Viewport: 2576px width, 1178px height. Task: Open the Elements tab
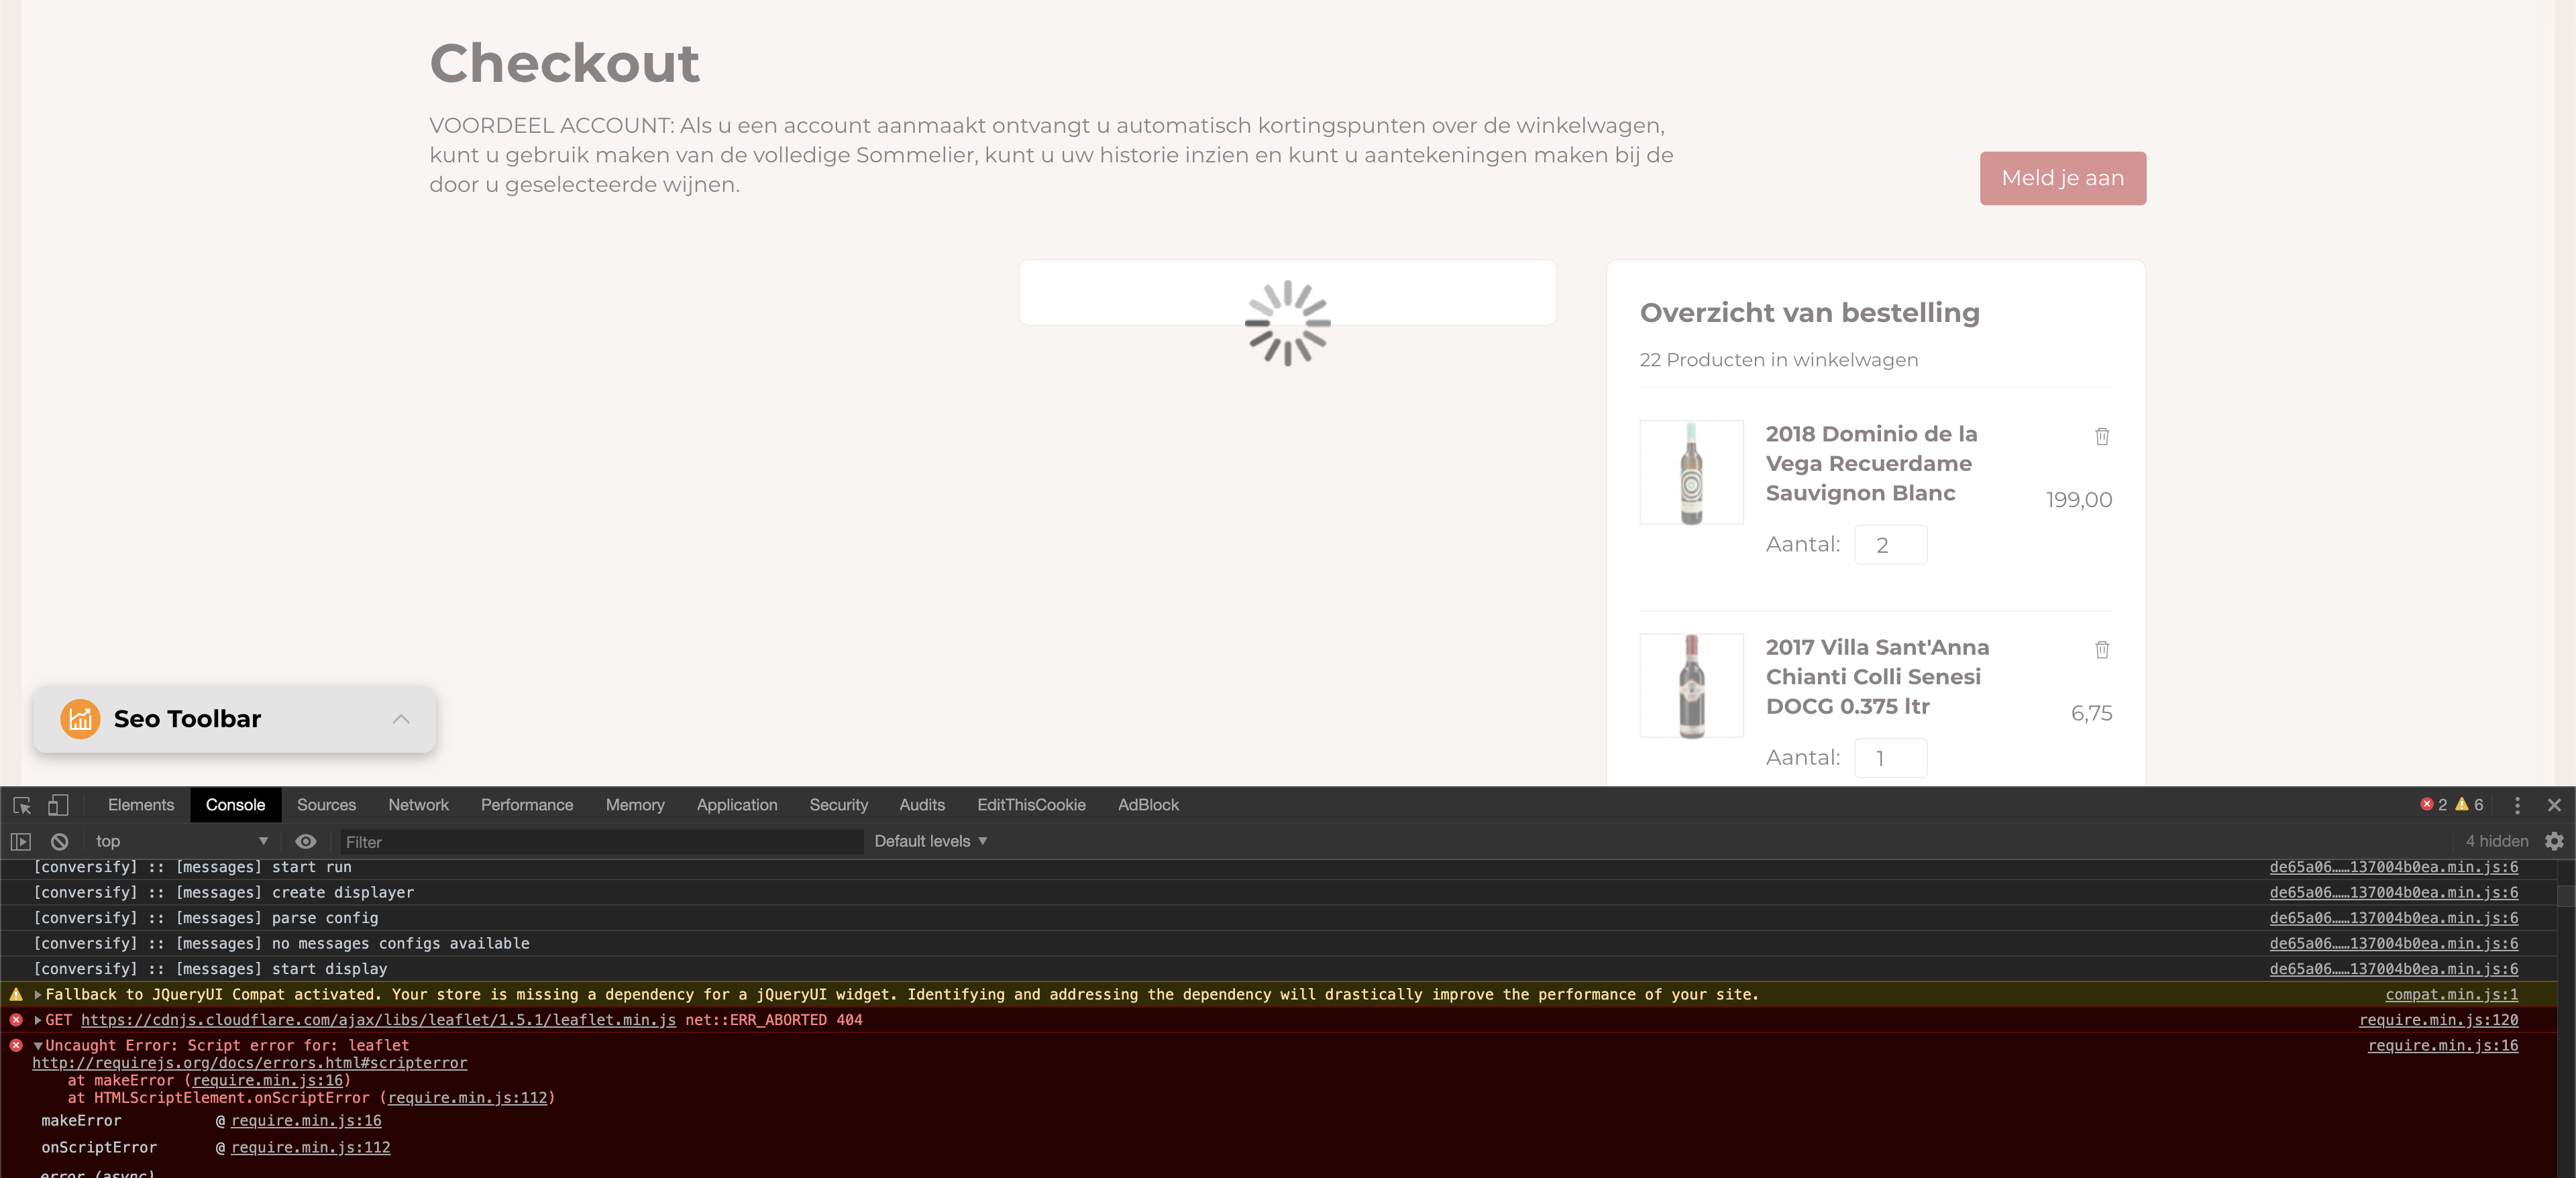click(140, 805)
